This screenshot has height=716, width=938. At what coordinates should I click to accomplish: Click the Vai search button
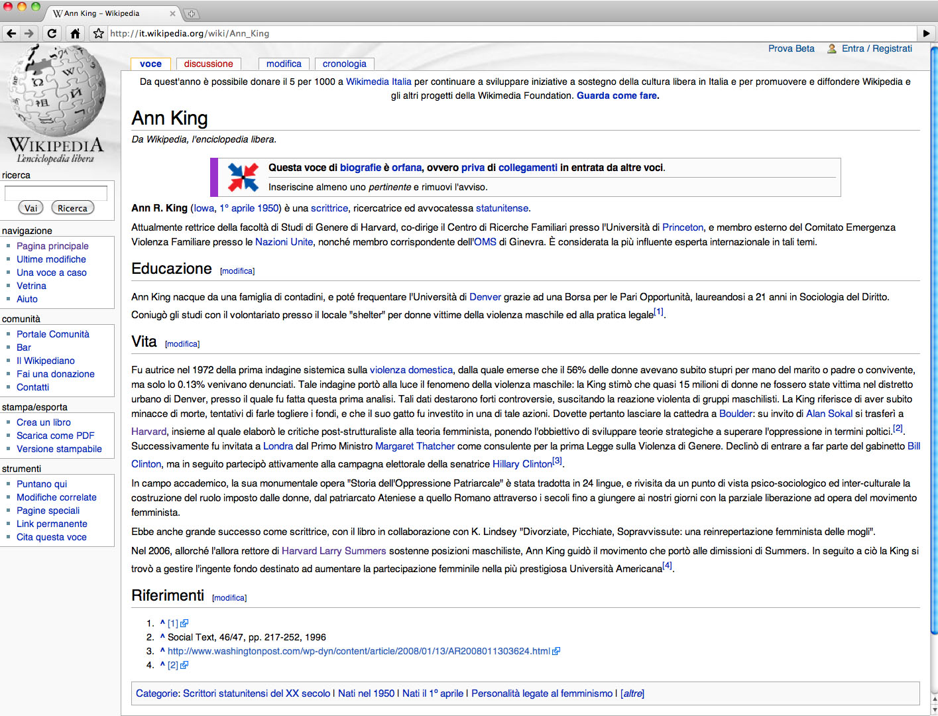point(31,208)
